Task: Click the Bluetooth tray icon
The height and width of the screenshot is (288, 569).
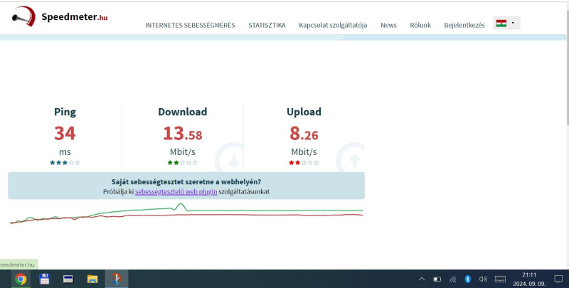Action: (x=468, y=279)
